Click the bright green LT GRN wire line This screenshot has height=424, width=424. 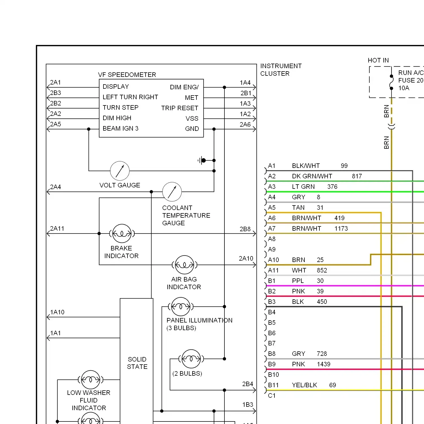coord(345,192)
